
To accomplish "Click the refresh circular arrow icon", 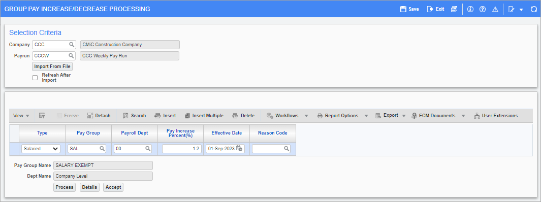I will [534, 9].
